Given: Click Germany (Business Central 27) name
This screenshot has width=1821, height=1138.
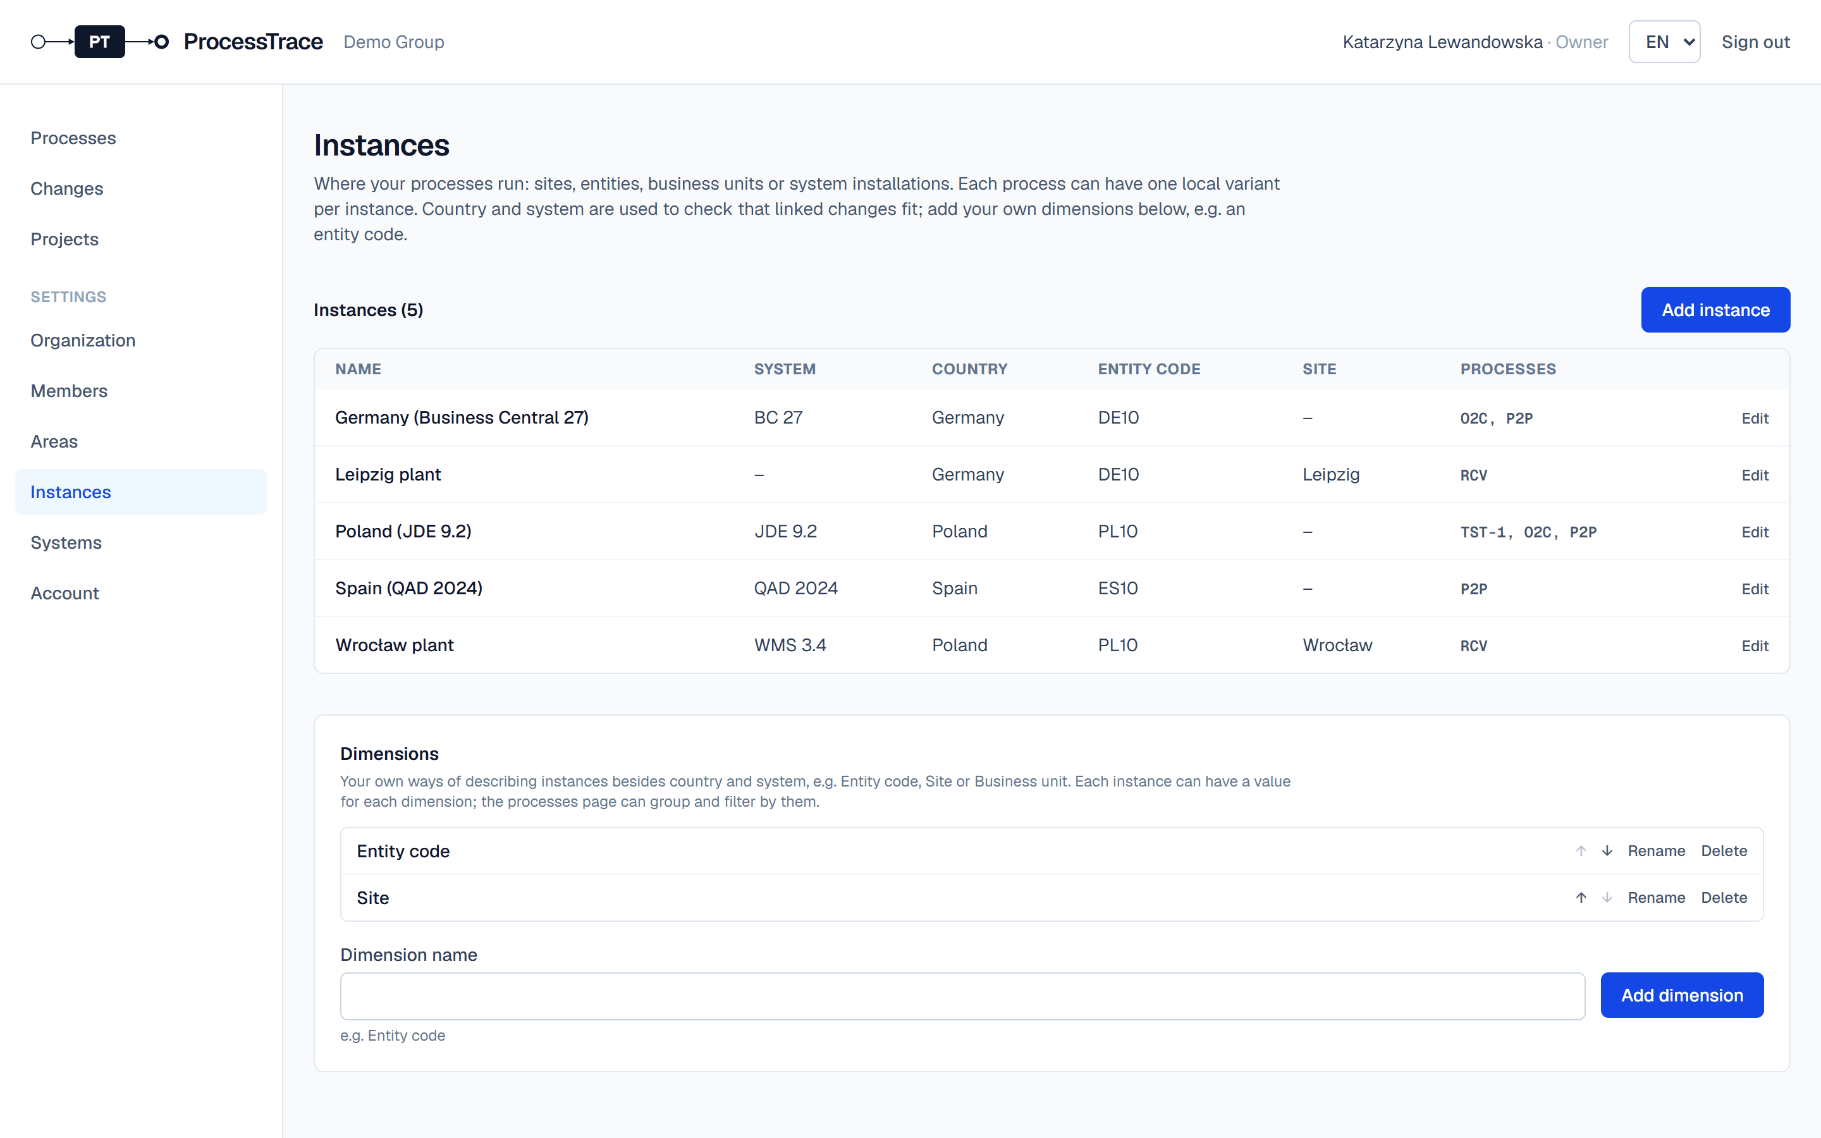Looking at the screenshot, I should pos(462,418).
